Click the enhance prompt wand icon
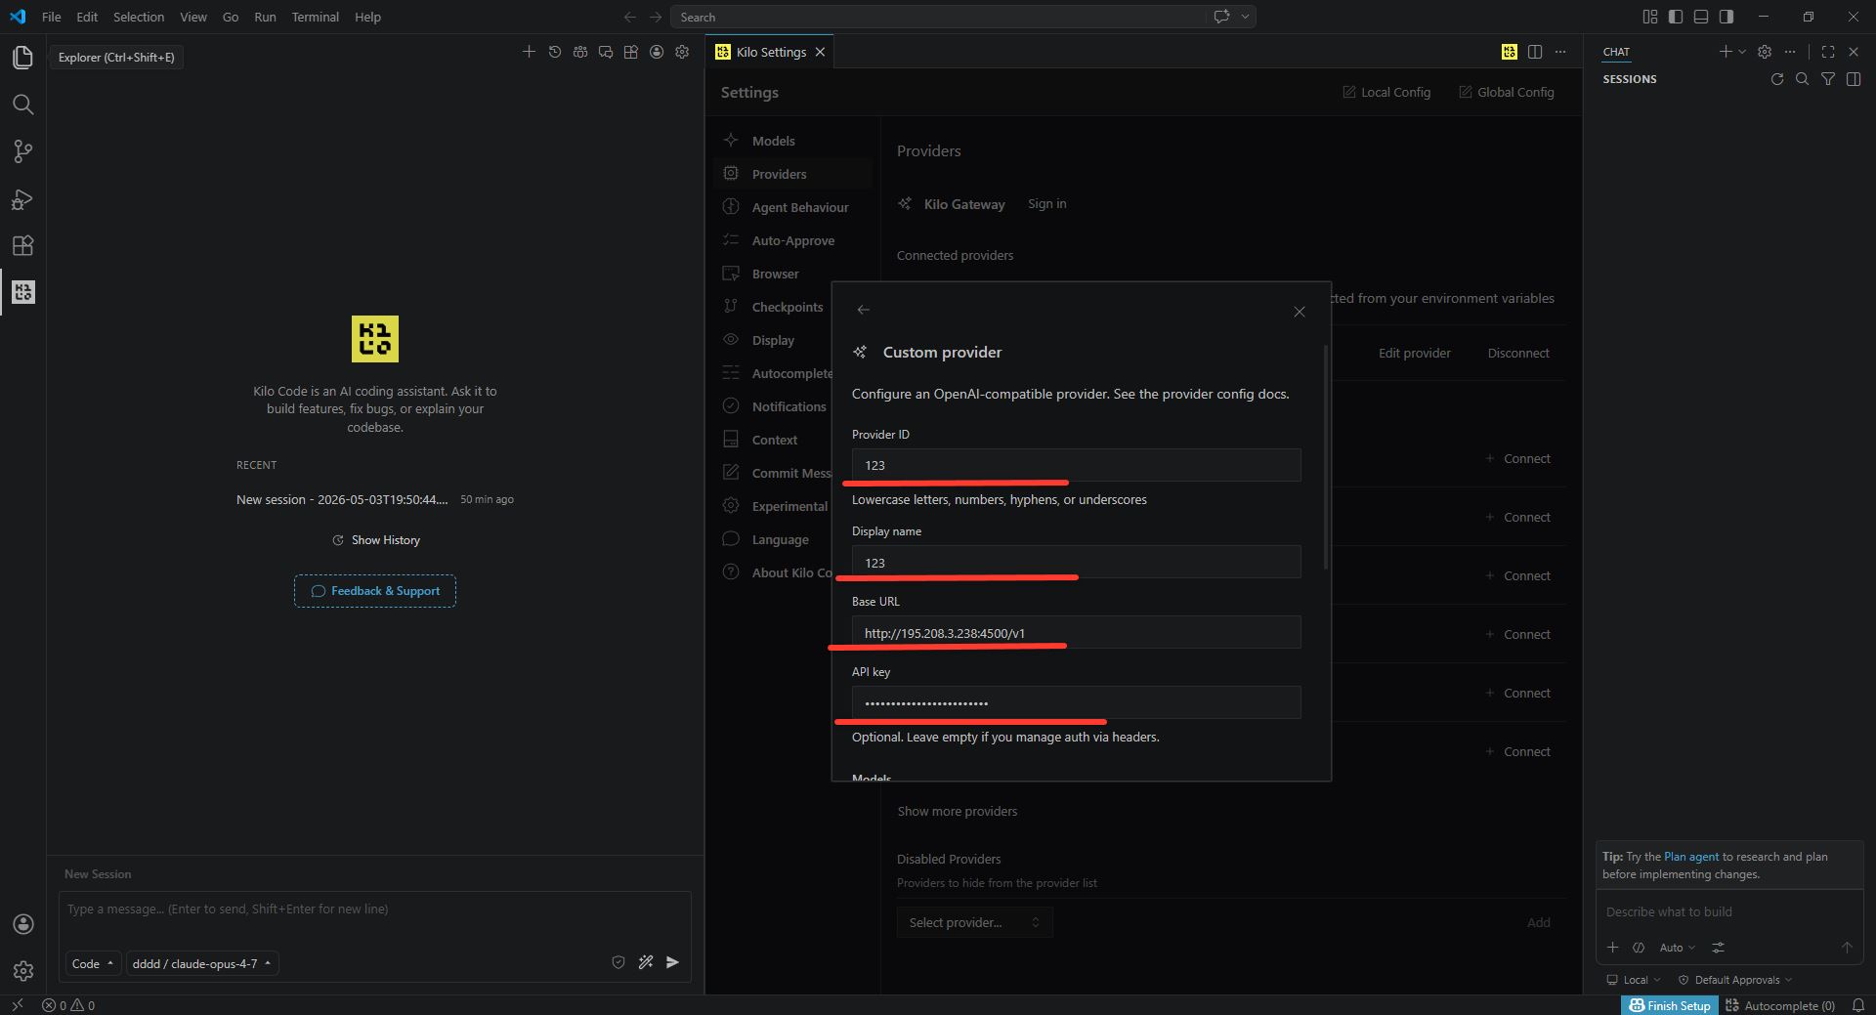This screenshot has width=1876, height=1015. (x=646, y=962)
